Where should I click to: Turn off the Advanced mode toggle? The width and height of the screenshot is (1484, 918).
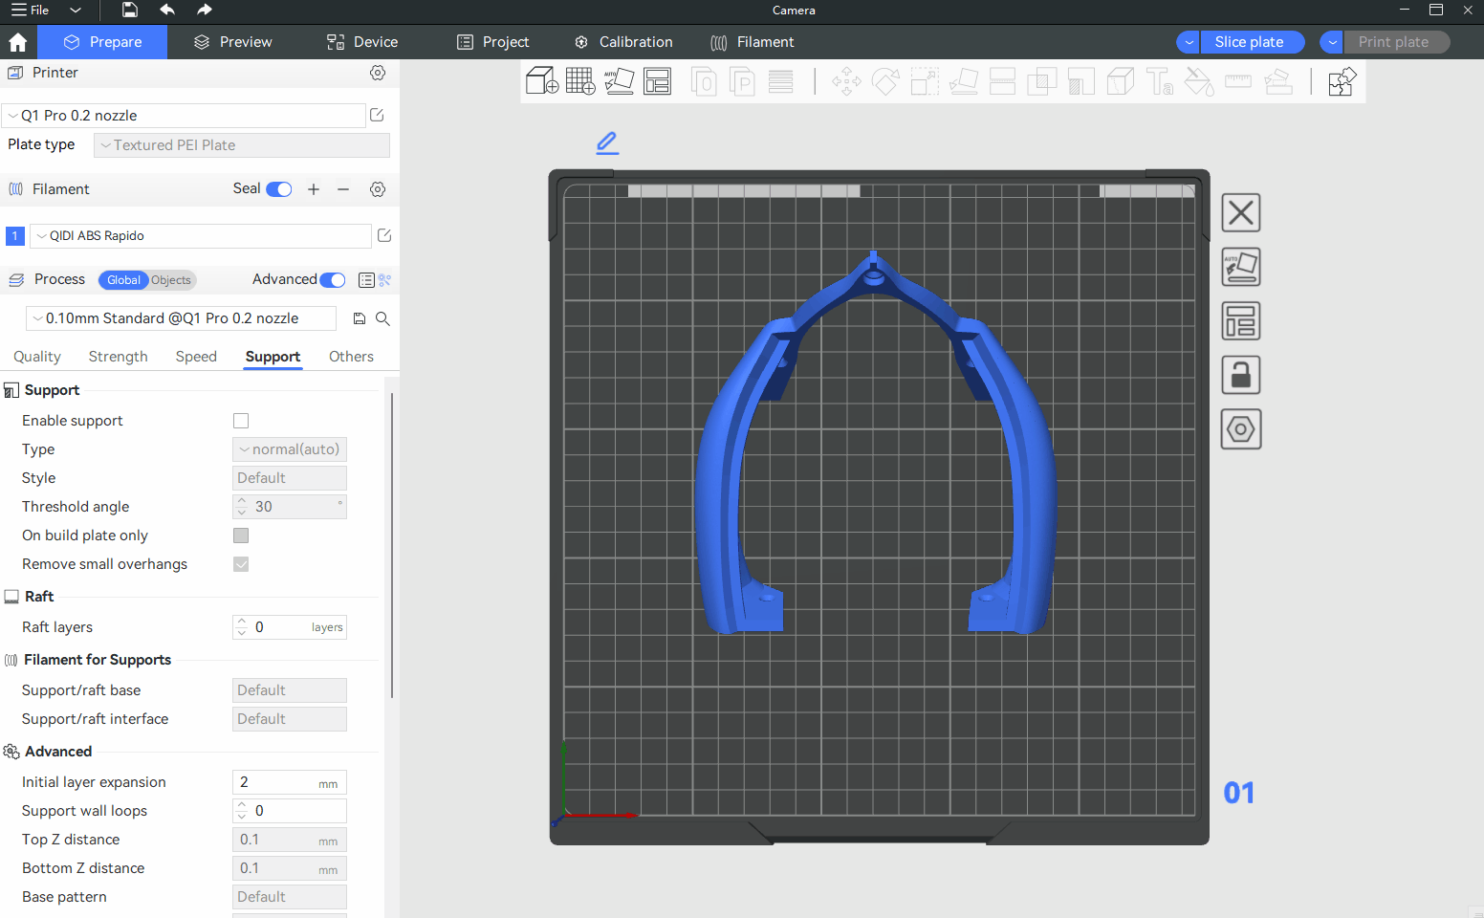(332, 280)
